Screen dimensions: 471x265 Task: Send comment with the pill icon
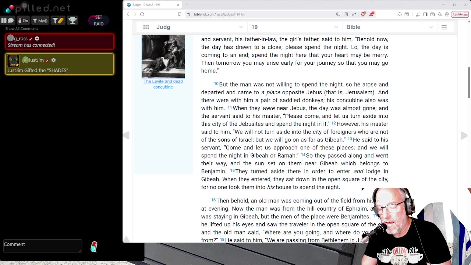94,247
